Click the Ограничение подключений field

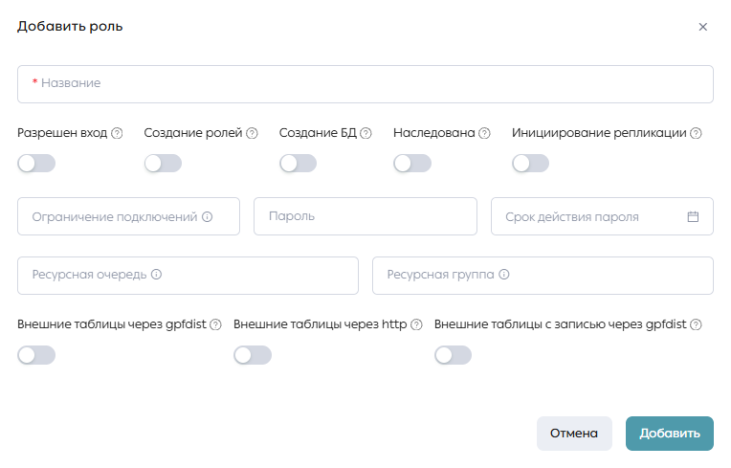coord(128,216)
